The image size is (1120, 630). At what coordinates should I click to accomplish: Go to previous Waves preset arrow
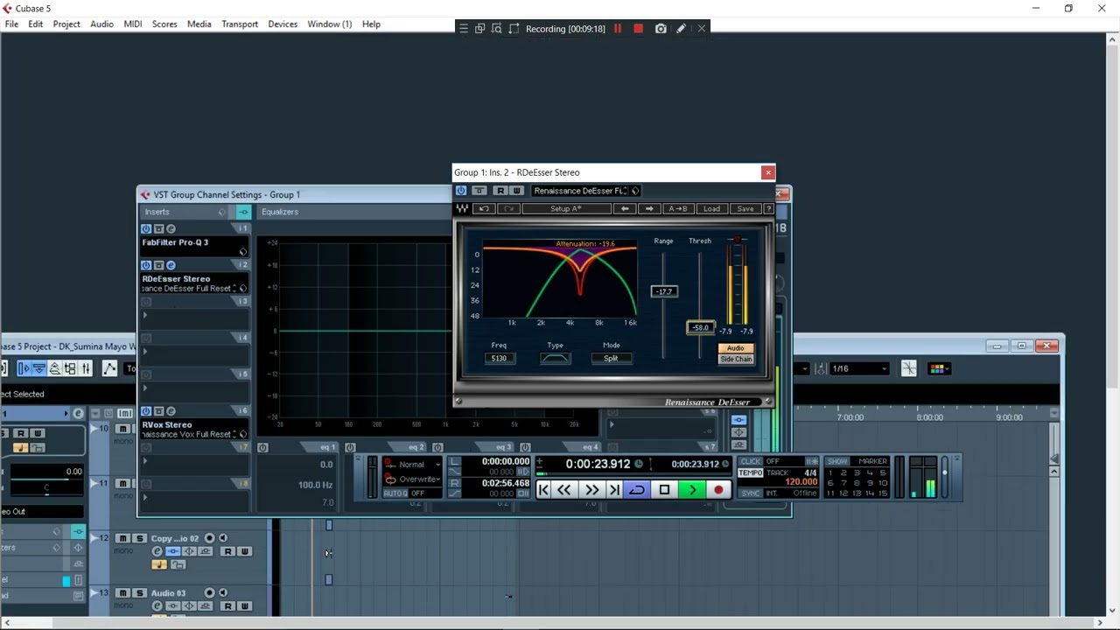pos(625,209)
